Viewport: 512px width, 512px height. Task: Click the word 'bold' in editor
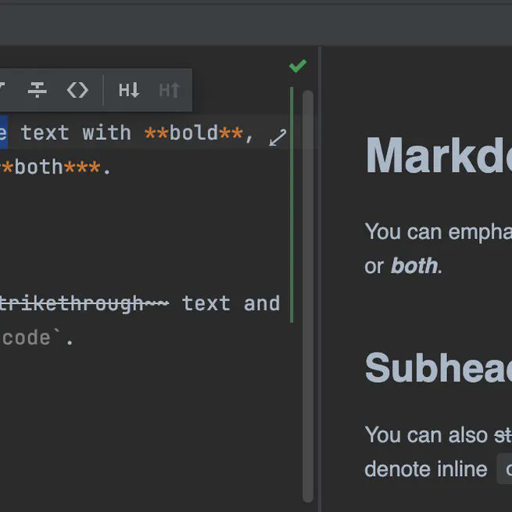click(x=194, y=133)
